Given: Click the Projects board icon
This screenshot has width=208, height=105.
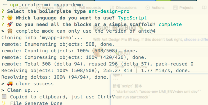Looking at the screenshot, I should pos(175,8).
